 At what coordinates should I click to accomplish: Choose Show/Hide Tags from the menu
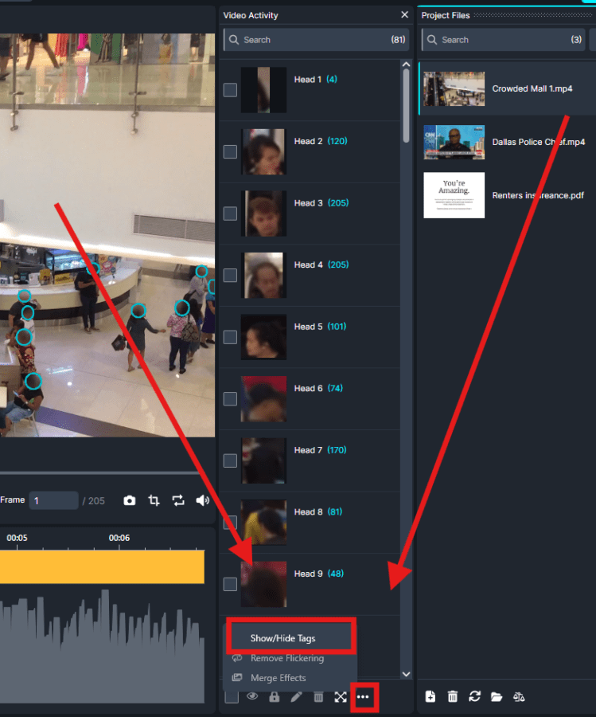pyautogui.click(x=283, y=638)
